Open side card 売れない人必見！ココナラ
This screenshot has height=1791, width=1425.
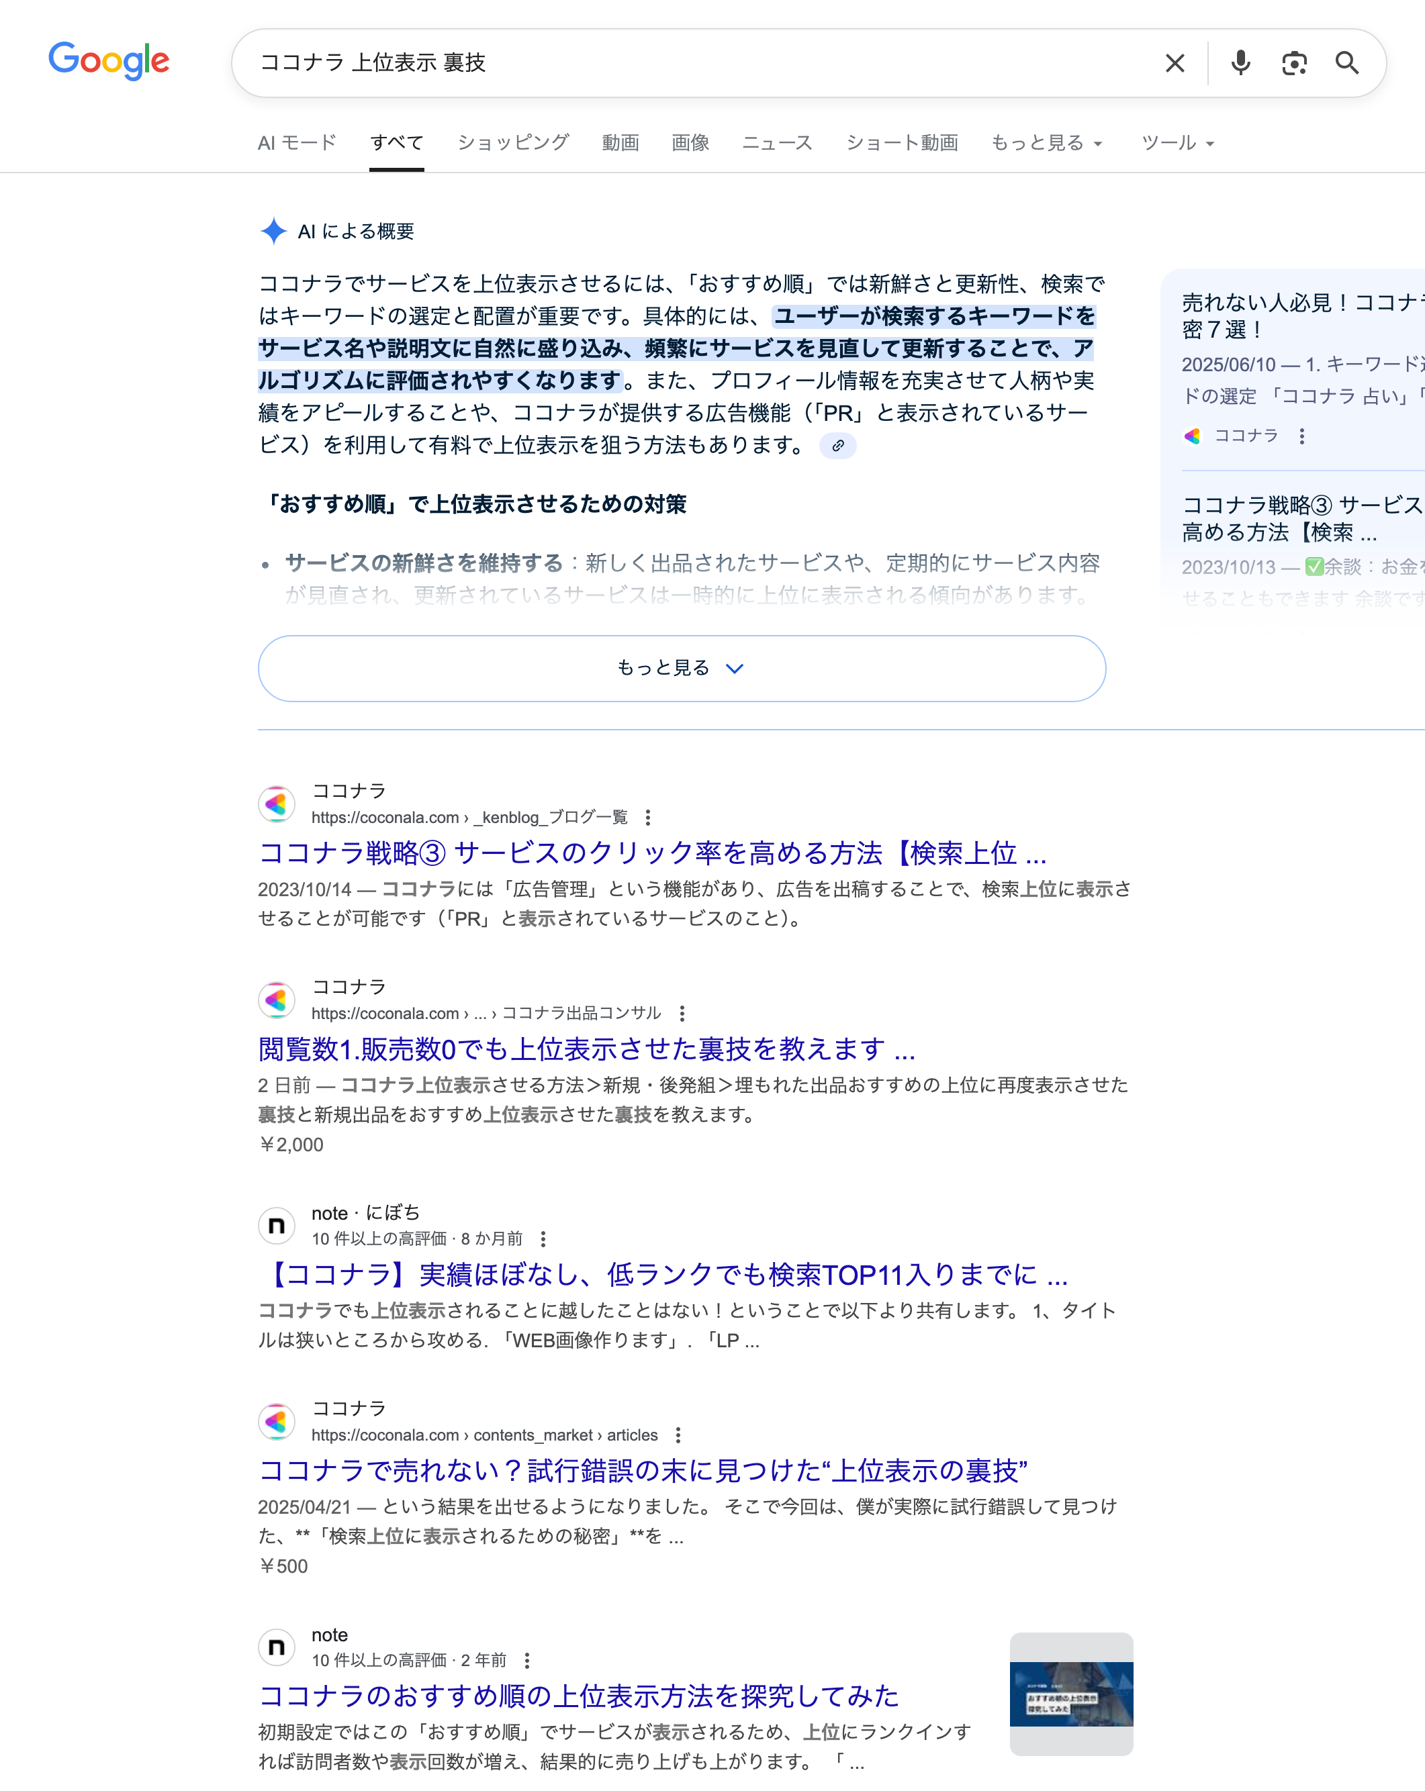[1303, 316]
